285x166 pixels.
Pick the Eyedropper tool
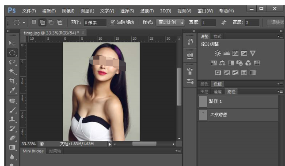(x=12, y=90)
